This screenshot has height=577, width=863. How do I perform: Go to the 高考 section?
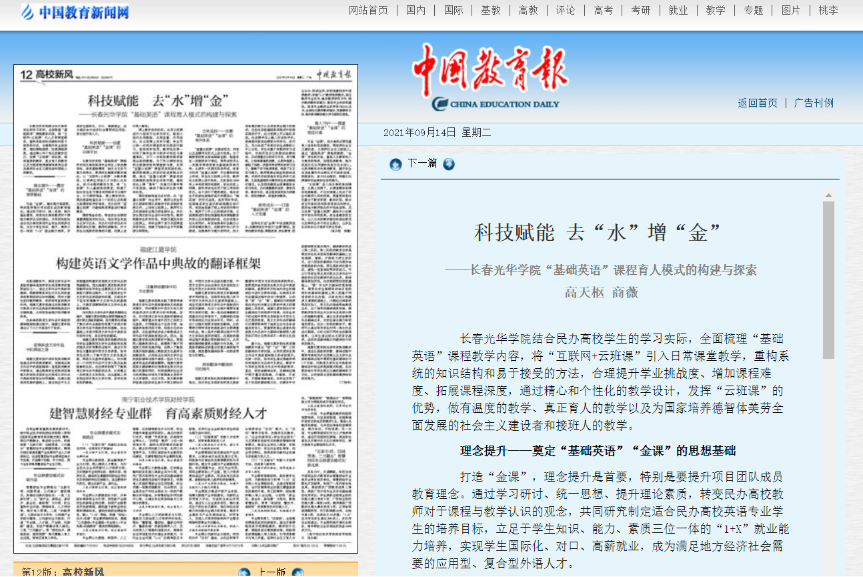coord(603,10)
